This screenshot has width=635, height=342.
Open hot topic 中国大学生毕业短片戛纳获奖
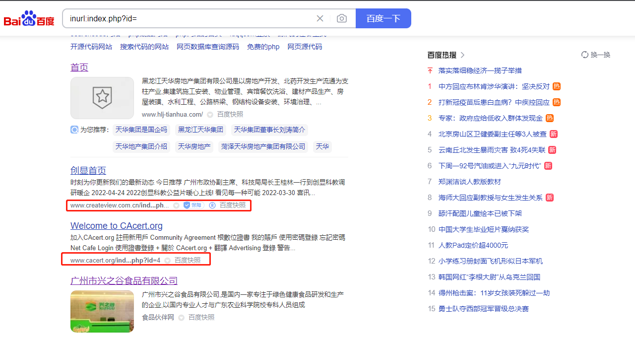(x=484, y=229)
